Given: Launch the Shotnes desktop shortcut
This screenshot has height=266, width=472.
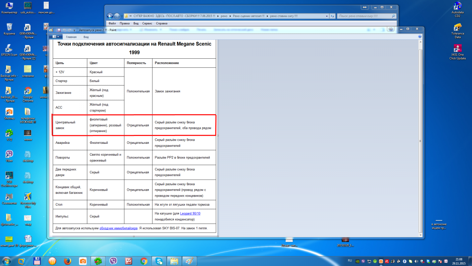Looking at the screenshot, I should pos(9,113).
